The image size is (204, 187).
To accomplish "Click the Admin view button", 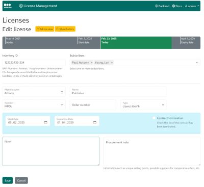I will (45, 29).
